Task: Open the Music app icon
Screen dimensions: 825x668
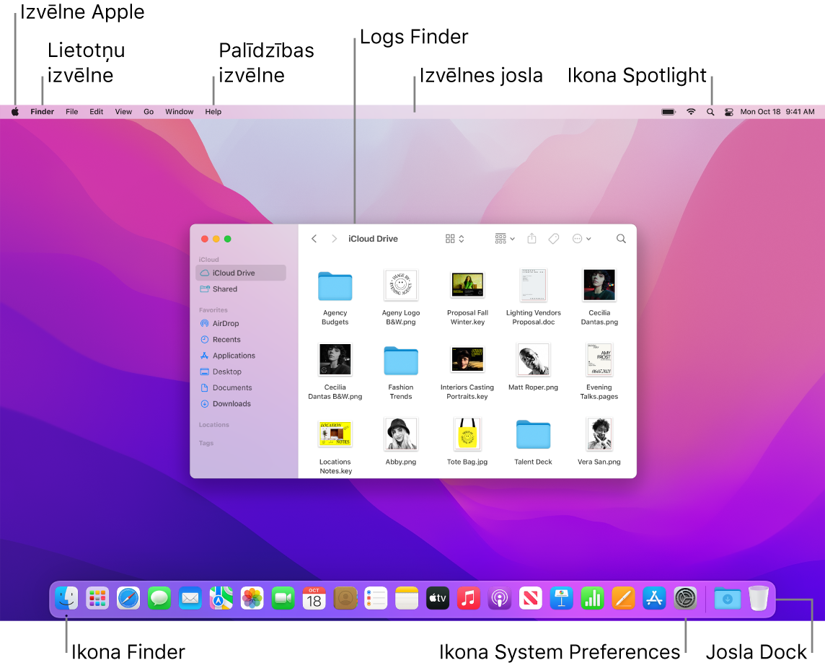Action: [468, 598]
